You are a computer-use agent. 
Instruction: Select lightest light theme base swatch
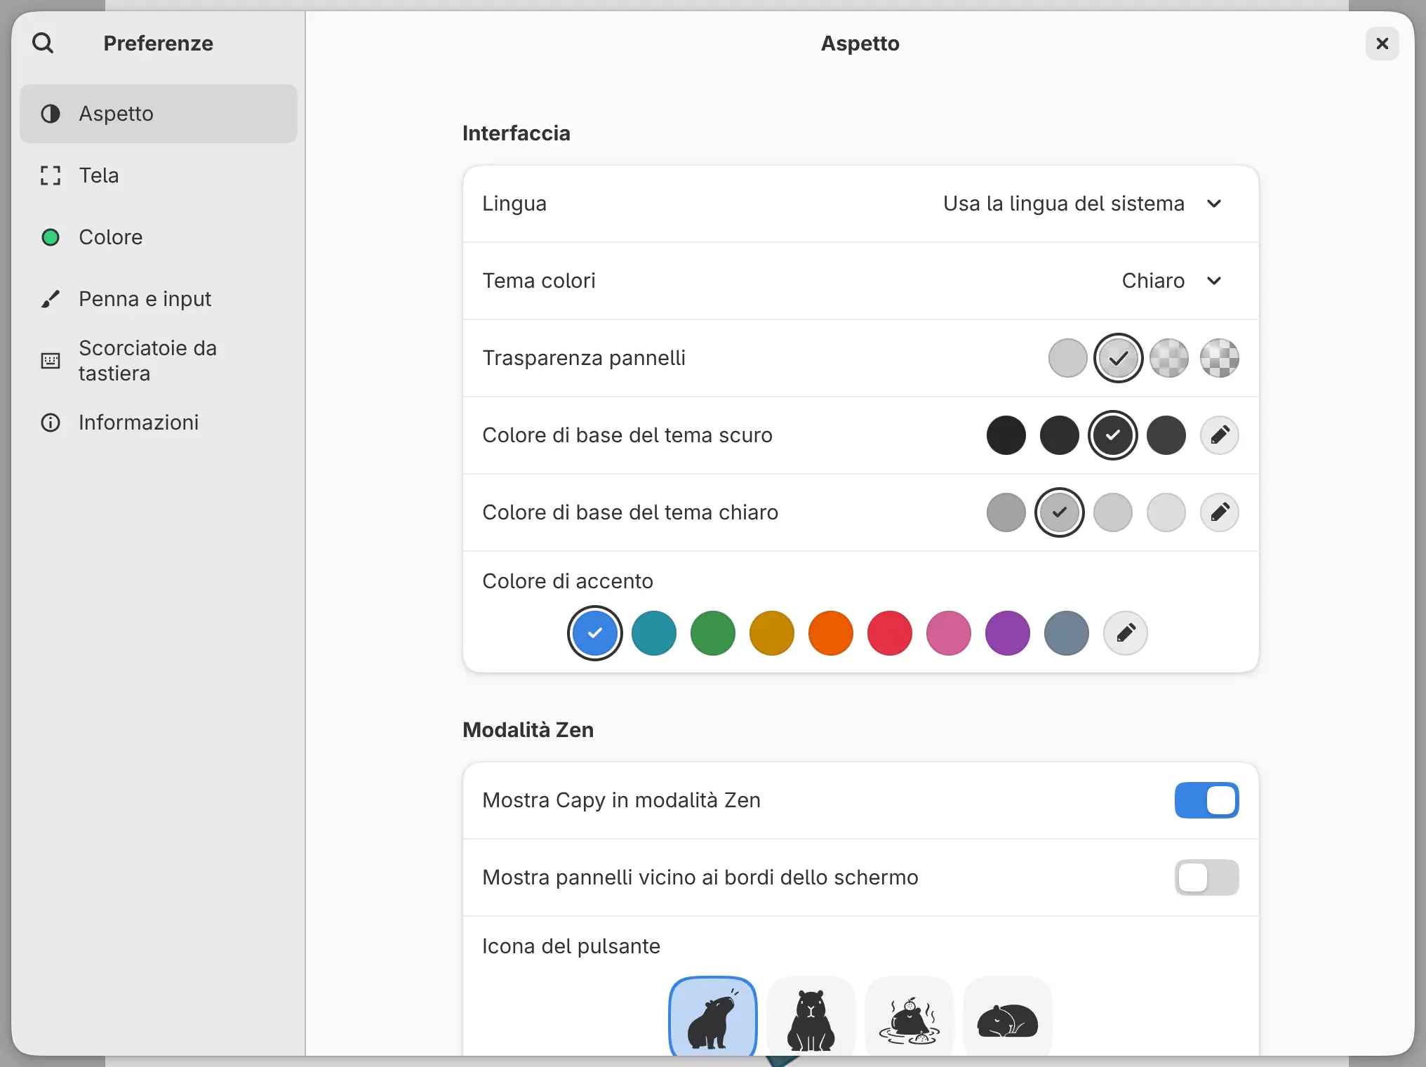click(1166, 512)
